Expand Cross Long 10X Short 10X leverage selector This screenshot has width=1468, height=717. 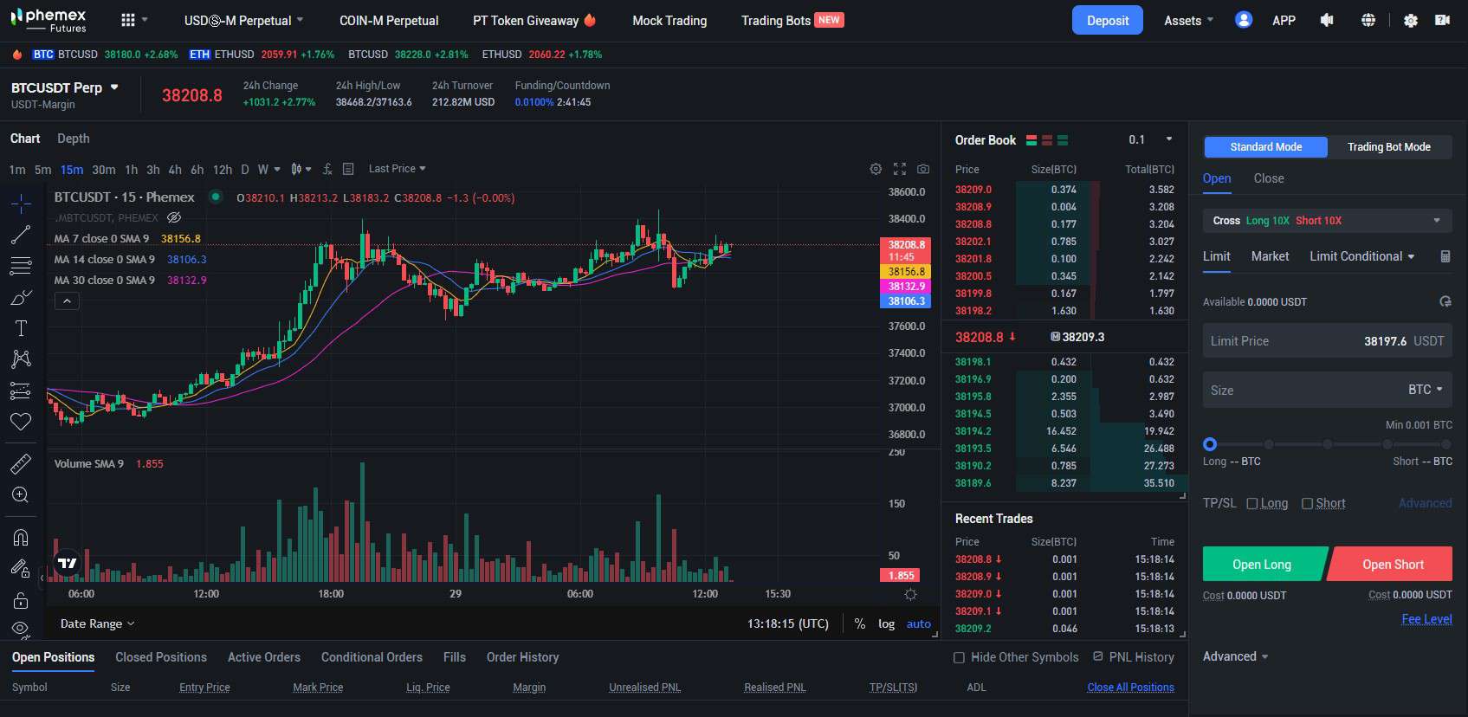(1327, 221)
